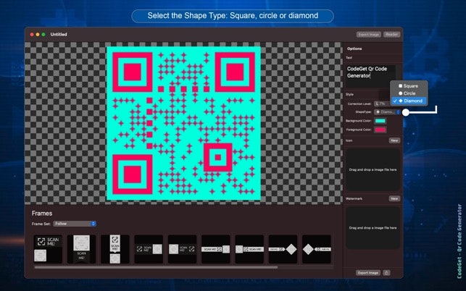Select the second frame with Scan Me ribbon below
This screenshot has height=291, width=466.
[x=81, y=249]
